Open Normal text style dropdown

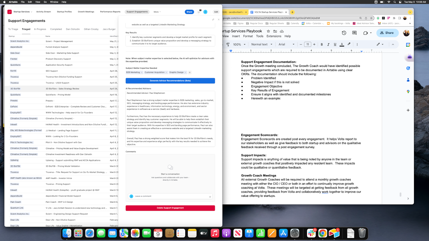(x=262, y=44)
